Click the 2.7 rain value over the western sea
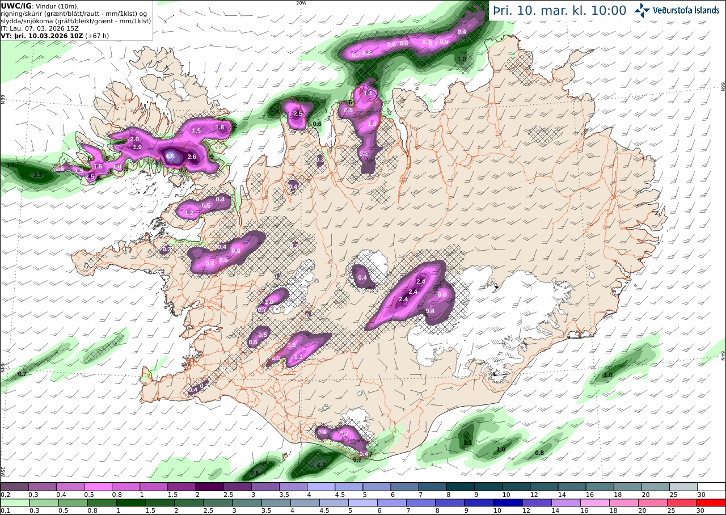 coord(38,176)
